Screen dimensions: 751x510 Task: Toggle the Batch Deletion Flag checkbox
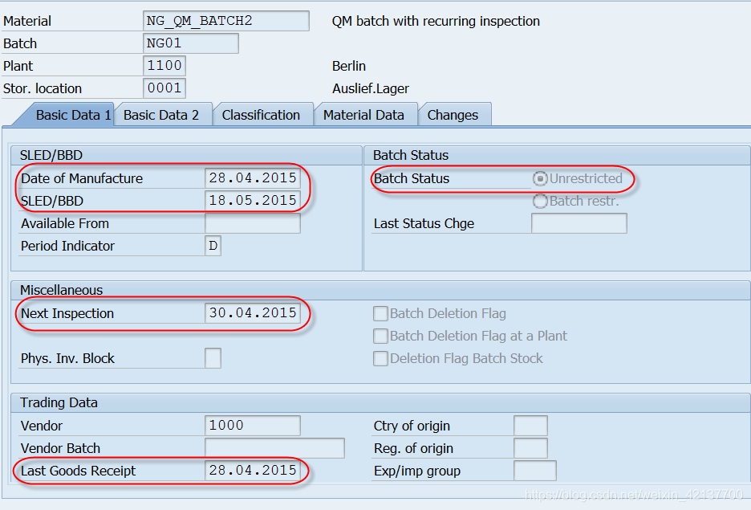[x=380, y=313]
